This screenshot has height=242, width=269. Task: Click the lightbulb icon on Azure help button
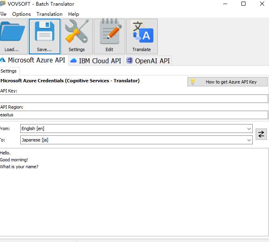(193, 81)
